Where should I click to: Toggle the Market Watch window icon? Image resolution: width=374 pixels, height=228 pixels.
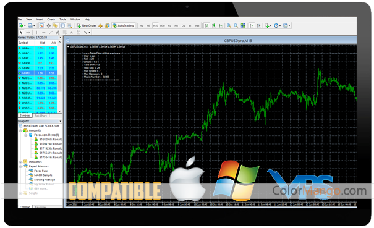point(41,25)
